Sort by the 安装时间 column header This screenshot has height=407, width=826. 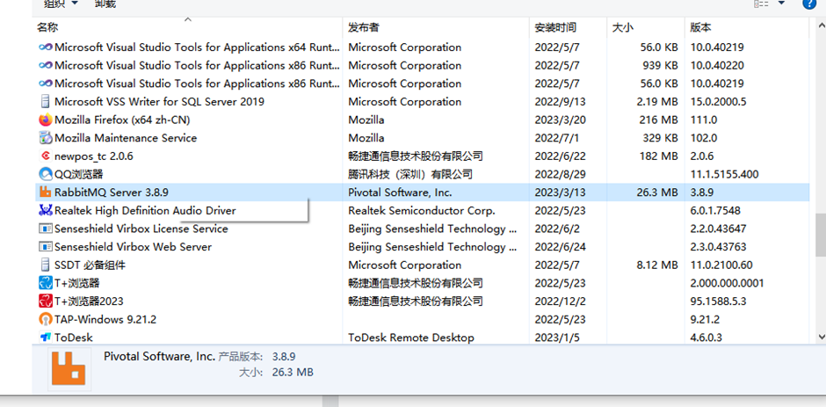(555, 28)
